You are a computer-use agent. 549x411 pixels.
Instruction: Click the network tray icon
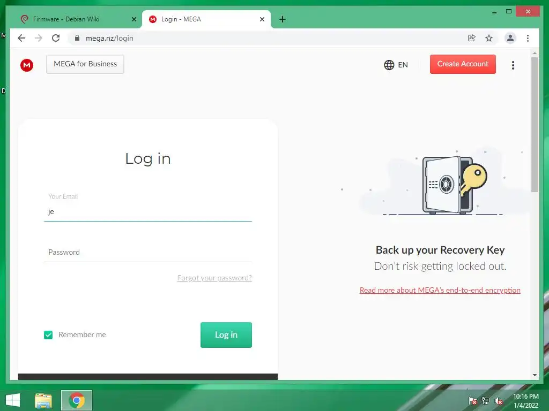tap(486, 401)
